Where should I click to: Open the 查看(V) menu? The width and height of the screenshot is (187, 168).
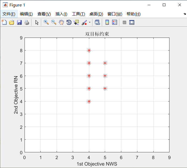click(x=44, y=14)
